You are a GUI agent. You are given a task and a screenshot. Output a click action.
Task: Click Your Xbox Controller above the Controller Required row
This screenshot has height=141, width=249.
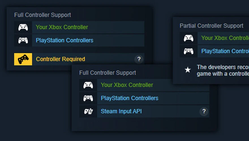click(x=62, y=27)
